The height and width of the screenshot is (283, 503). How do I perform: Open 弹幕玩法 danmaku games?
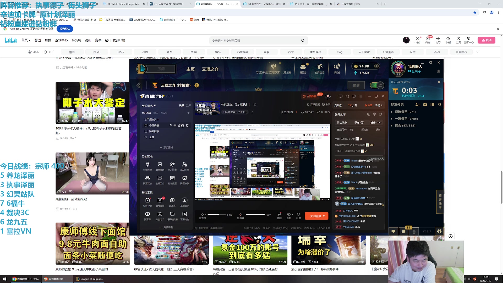(x=147, y=180)
